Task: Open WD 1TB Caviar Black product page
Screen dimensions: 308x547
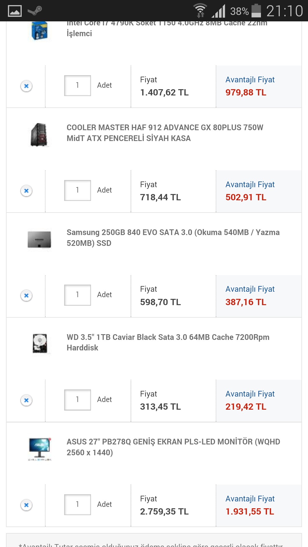Action: point(168,342)
